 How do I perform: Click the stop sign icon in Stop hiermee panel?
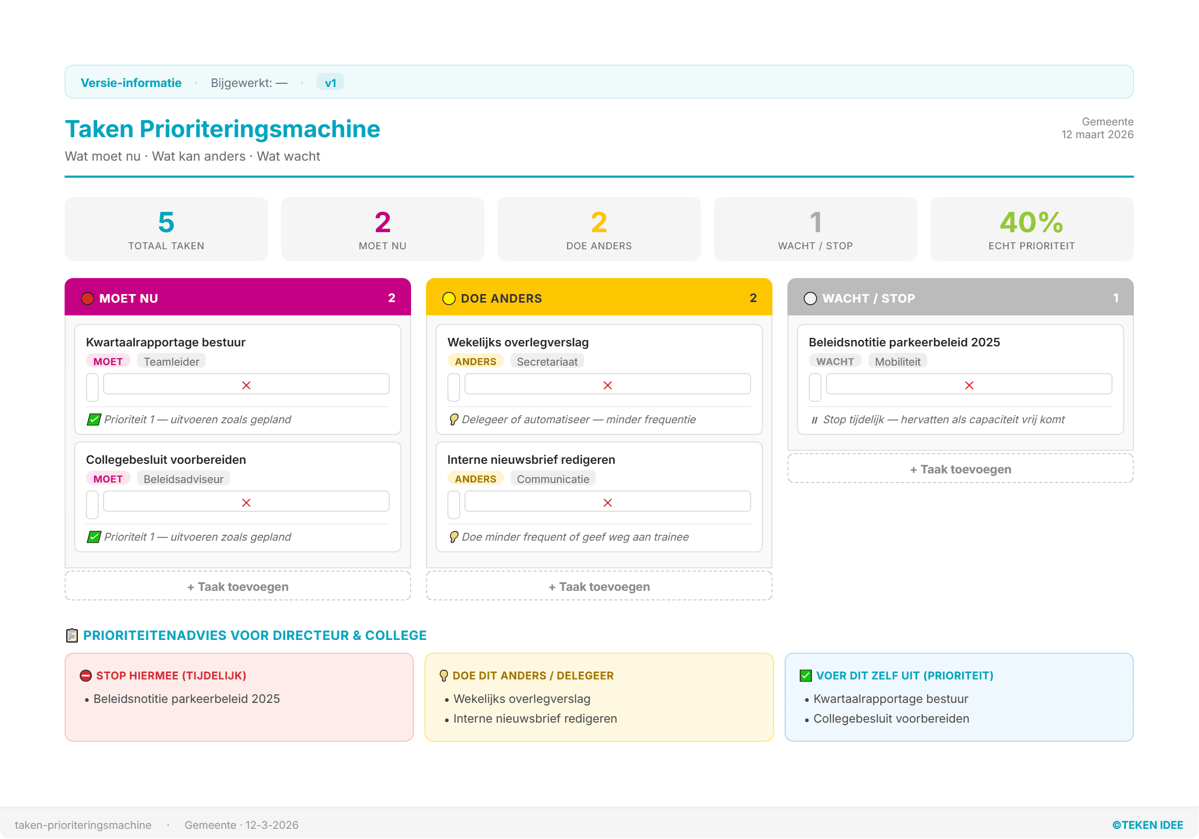85,676
